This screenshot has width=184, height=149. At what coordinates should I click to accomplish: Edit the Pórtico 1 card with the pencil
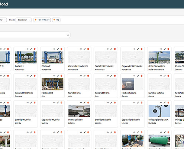tap(31, 49)
